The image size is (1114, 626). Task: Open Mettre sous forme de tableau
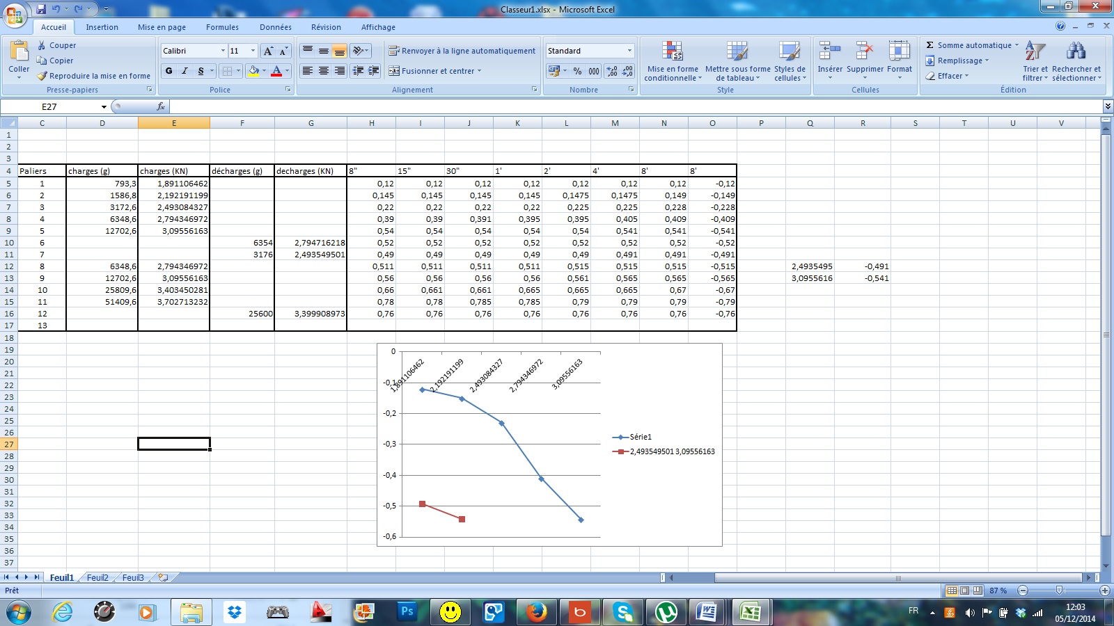738,61
